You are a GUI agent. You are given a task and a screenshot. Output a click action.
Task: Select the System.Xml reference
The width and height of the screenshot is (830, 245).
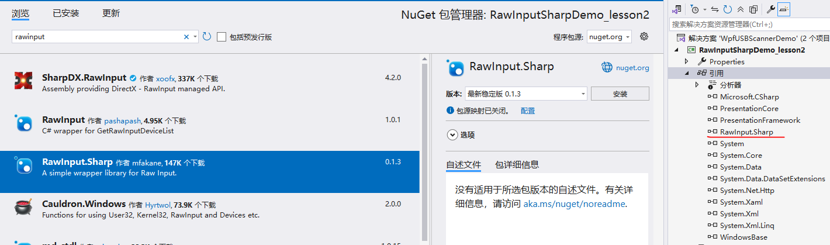tap(739, 213)
